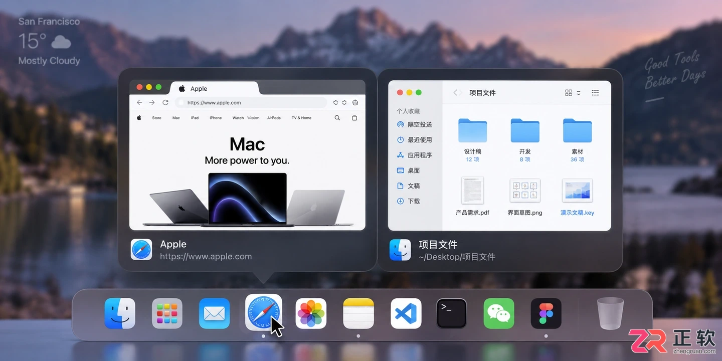Switch Finder preview to list view
This screenshot has width=722, height=361.
[x=595, y=93]
